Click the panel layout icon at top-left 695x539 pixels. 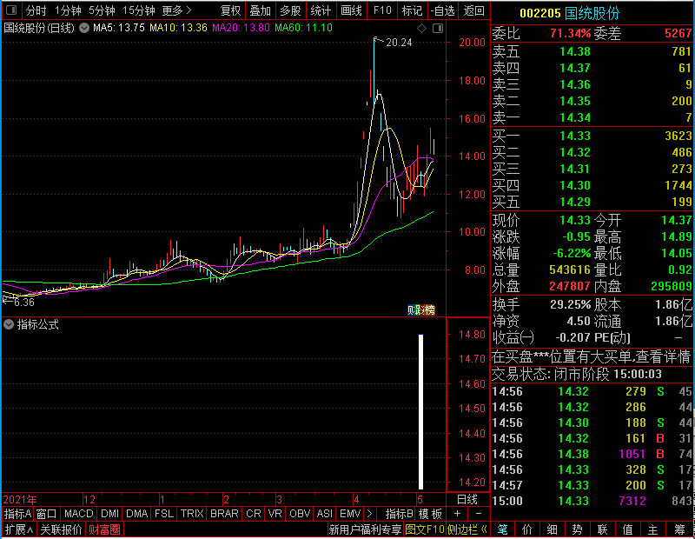tap(11, 10)
